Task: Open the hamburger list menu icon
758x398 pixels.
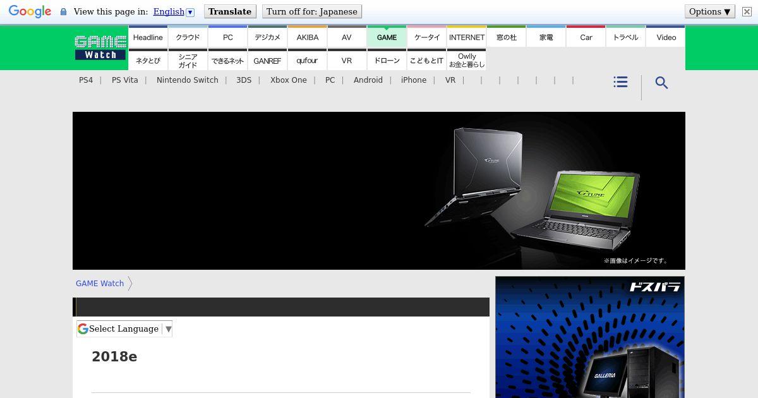Action: [620, 82]
